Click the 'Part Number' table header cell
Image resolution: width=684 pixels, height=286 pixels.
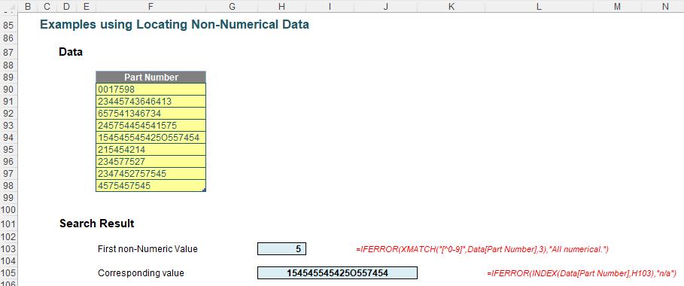point(151,78)
